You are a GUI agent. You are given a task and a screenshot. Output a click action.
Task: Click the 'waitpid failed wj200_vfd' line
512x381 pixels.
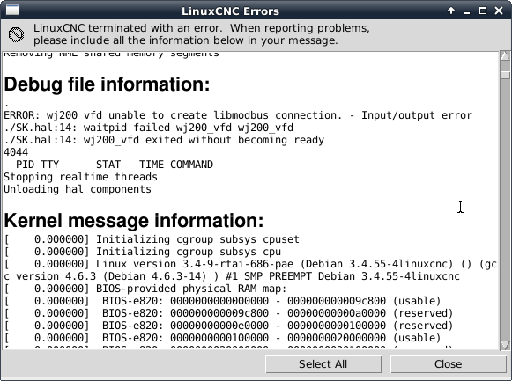149,128
